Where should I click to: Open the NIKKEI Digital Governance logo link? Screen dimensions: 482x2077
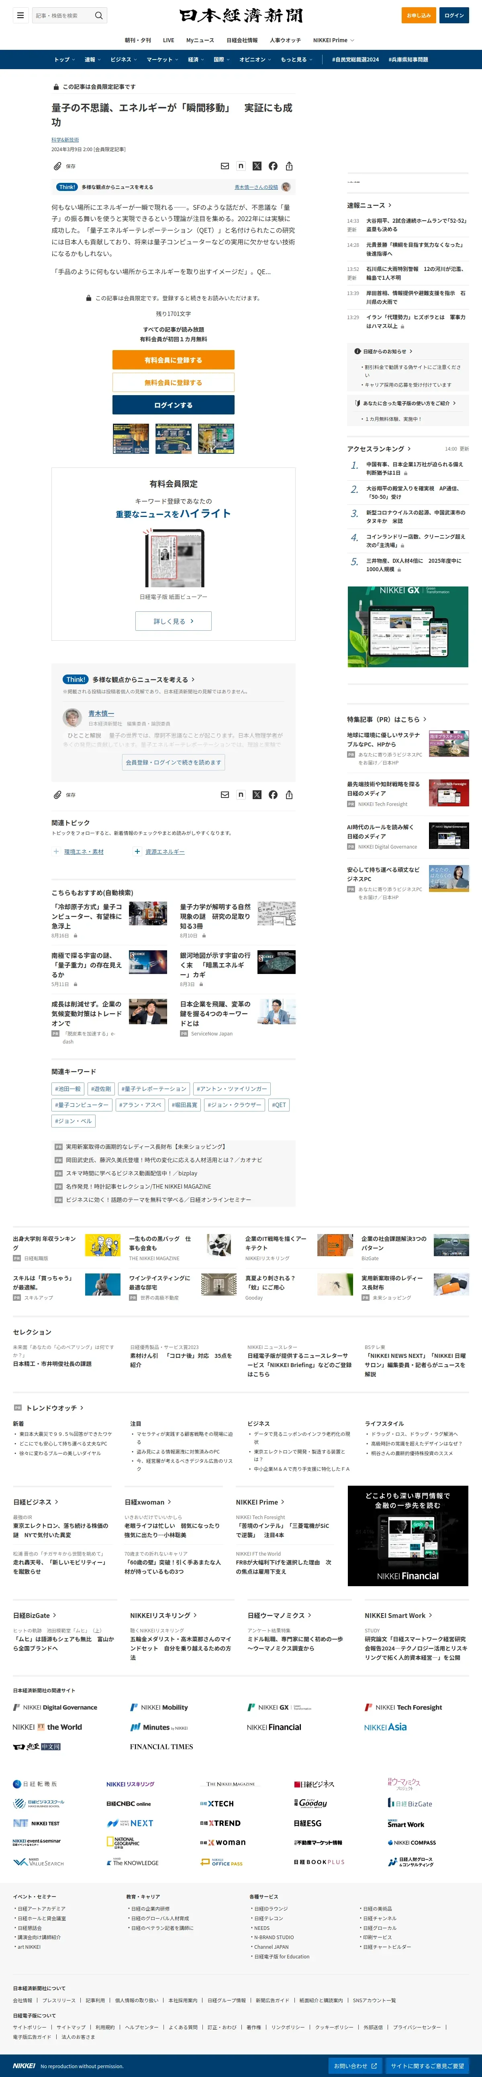click(55, 1707)
